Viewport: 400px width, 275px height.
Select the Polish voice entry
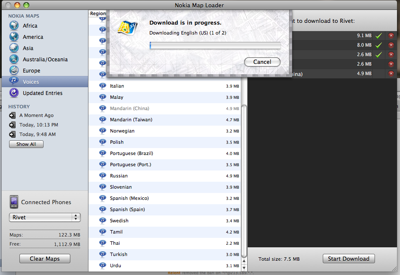tap(164, 142)
